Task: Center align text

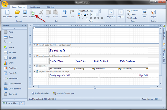Action: tap(95, 18)
